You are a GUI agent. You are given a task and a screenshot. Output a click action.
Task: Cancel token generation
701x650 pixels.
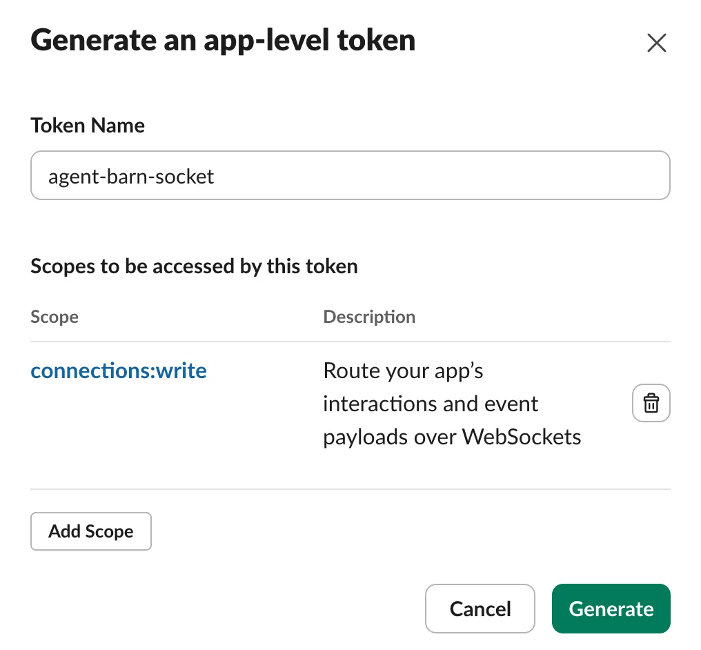click(480, 609)
